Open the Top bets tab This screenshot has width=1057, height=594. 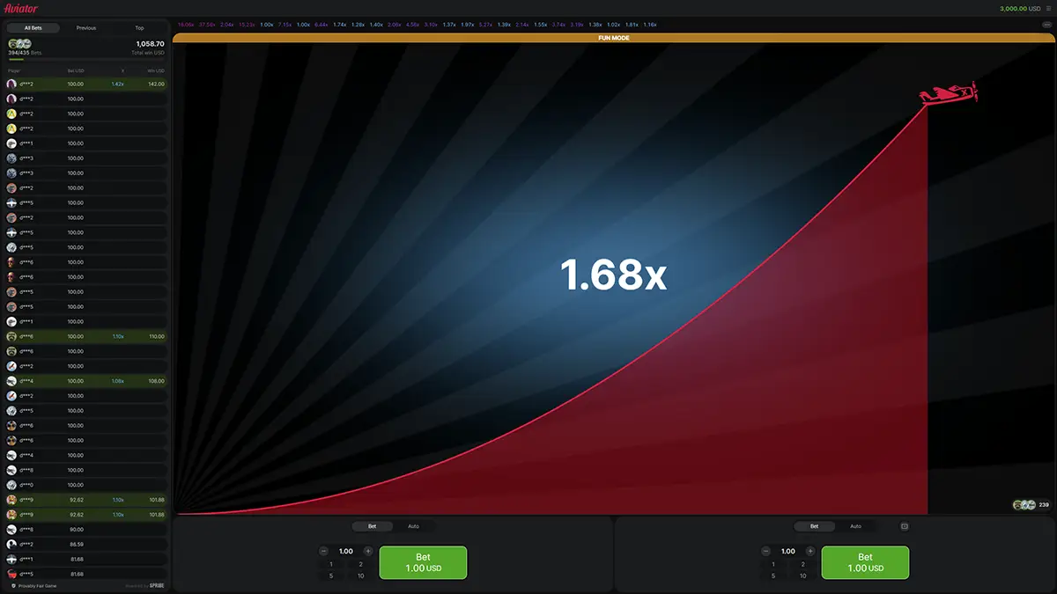pos(139,28)
